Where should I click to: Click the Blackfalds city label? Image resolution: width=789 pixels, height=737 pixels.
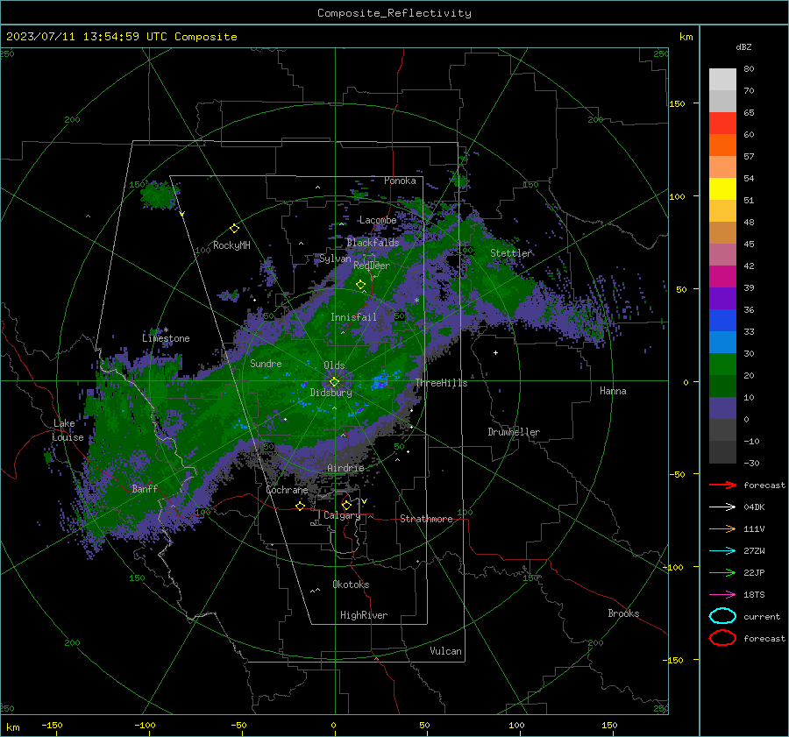click(x=373, y=243)
